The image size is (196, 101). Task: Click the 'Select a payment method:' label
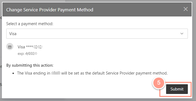click(30, 24)
